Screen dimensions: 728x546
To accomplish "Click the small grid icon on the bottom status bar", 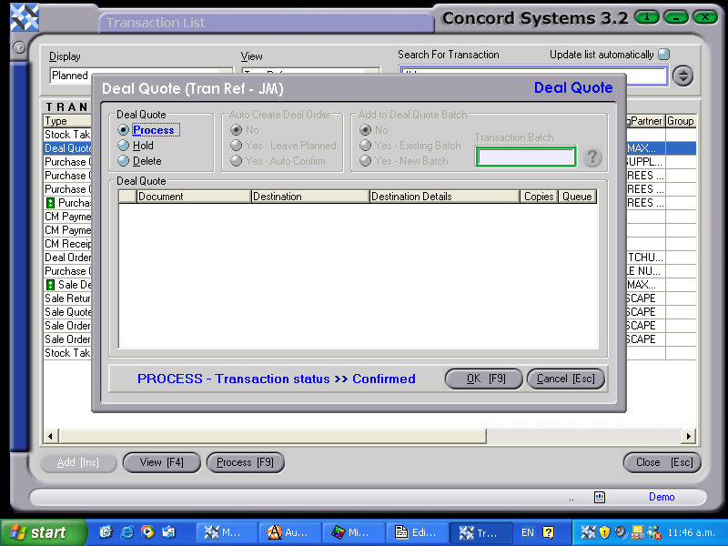I will [x=599, y=497].
